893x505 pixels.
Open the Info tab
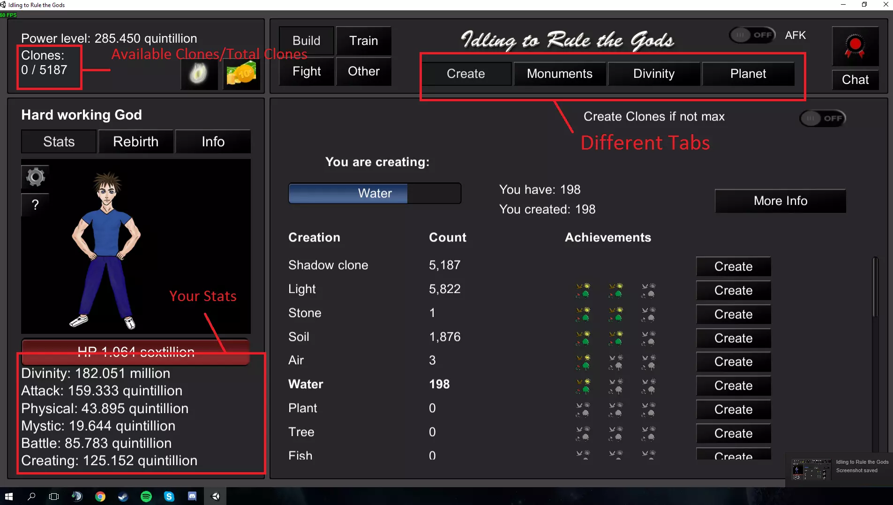(213, 142)
